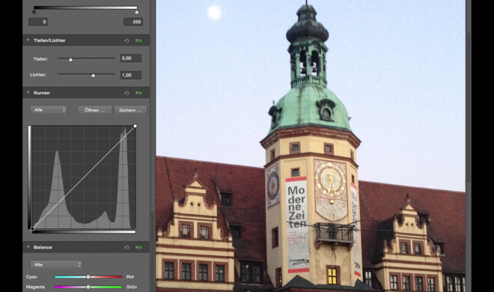Viewport: 494px width, 292px height.
Task: Reset the Tiefen/Lichter section
Action: click(x=126, y=40)
